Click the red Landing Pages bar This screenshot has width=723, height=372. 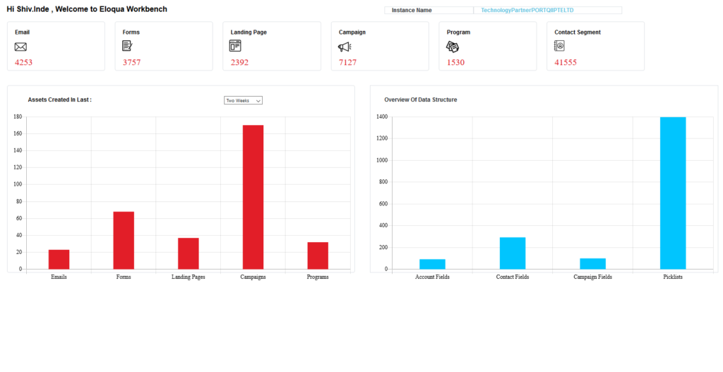tap(189, 253)
